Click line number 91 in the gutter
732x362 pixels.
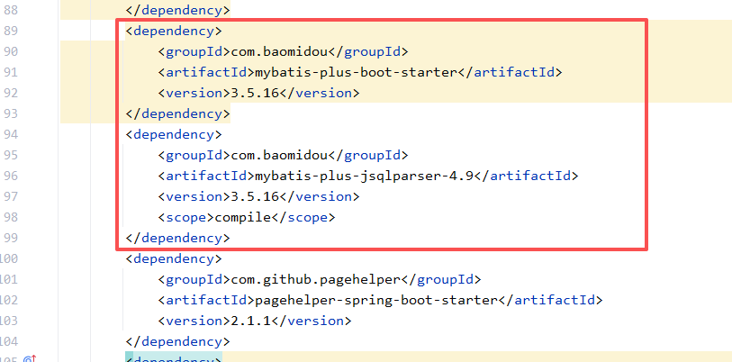pyautogui.click(x=10, y=72)
